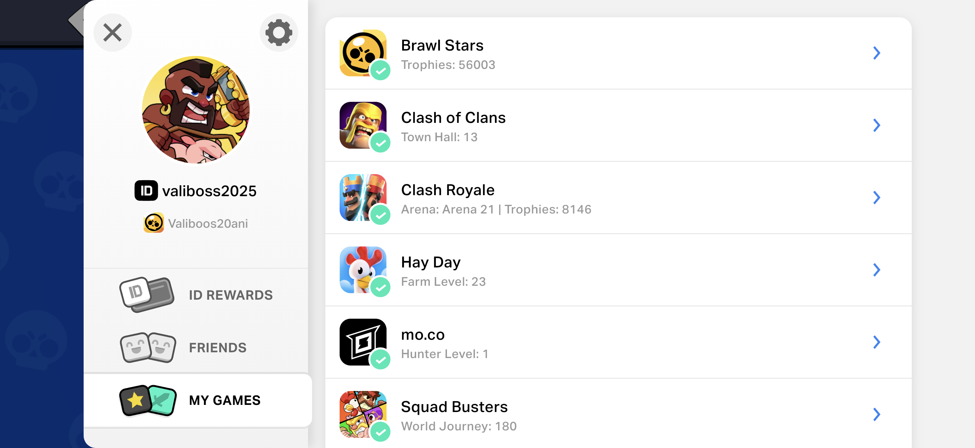Tap the mo.co app icon

point(363,342)
